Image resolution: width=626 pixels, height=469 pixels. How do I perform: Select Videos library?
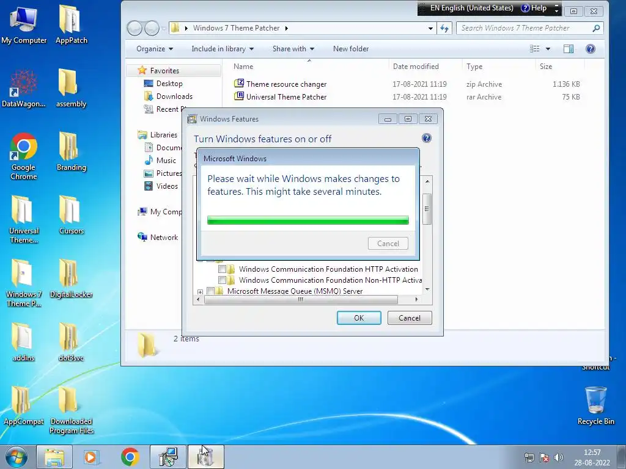[x=167, y=186]
